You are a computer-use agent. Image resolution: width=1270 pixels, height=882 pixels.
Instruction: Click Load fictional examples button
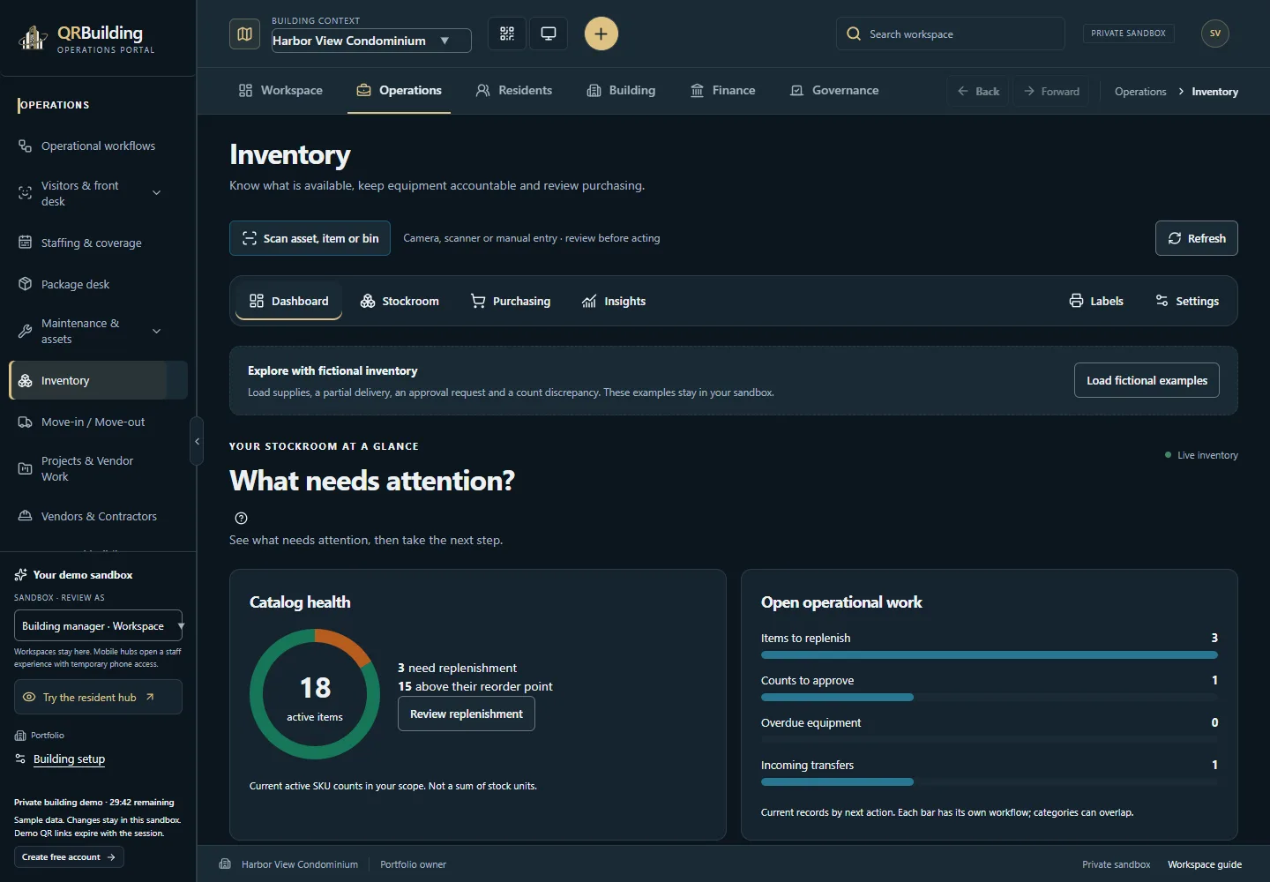(1147, 380)
